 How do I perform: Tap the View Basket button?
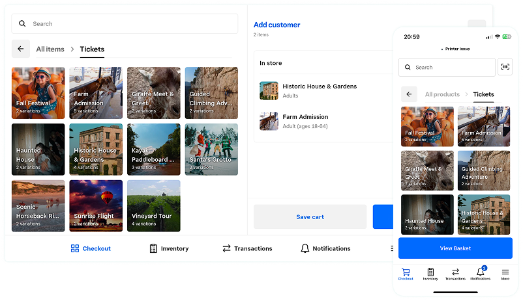pos(455,248)
